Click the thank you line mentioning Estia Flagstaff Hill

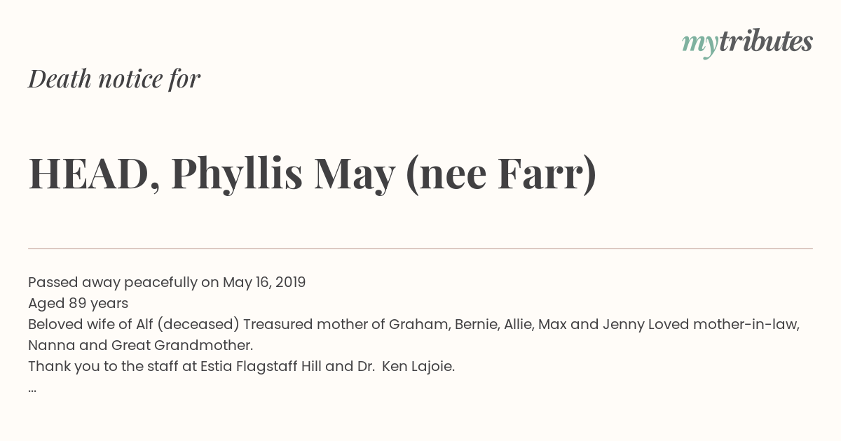coord(241,366)
